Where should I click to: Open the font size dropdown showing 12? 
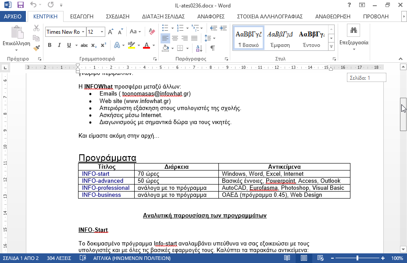coord(102,32)
